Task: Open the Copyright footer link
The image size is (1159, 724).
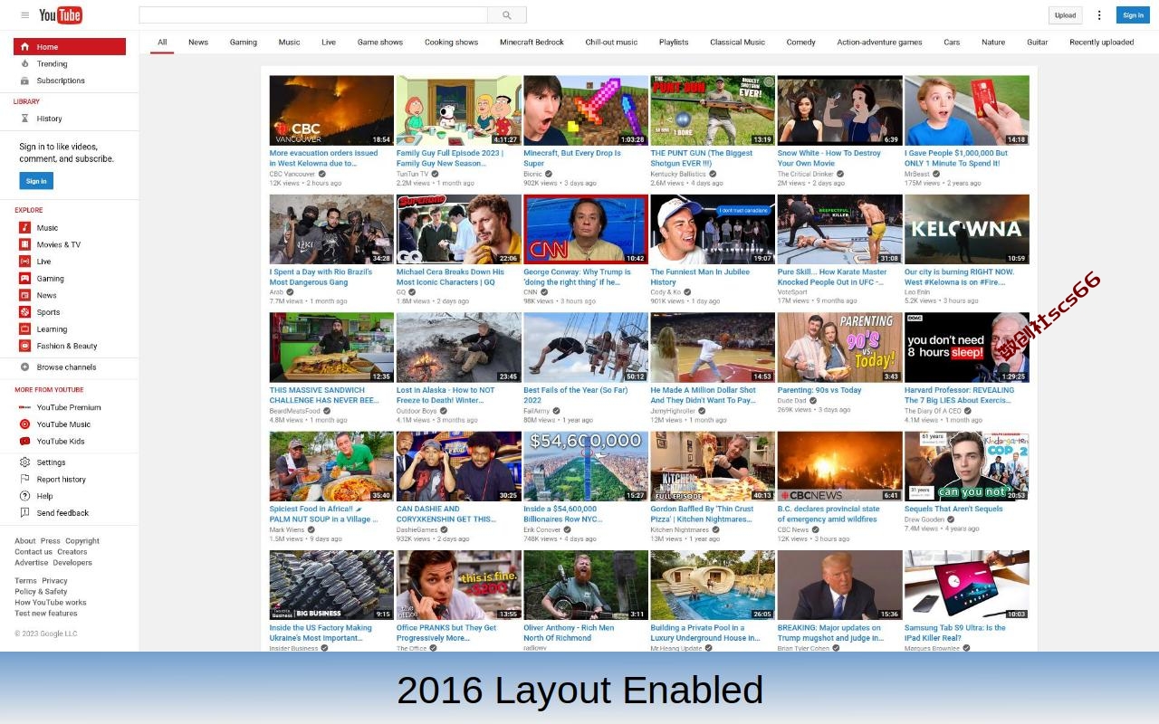Action: click(x=82, y=541)
